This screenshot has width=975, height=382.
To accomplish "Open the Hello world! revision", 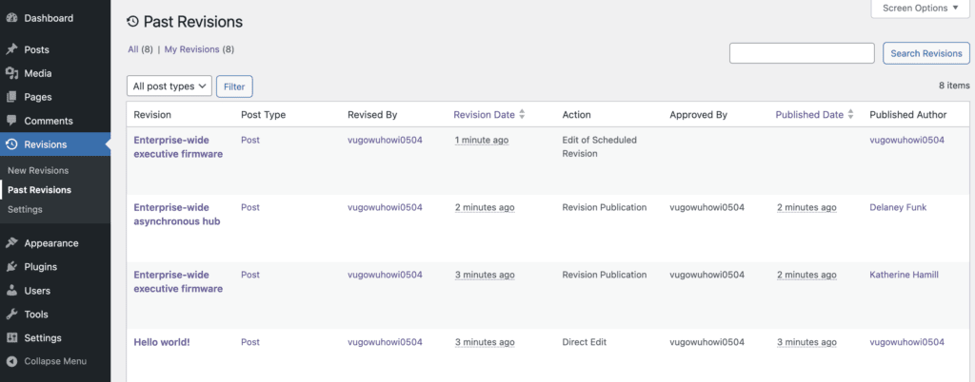I will coord(162,342).
